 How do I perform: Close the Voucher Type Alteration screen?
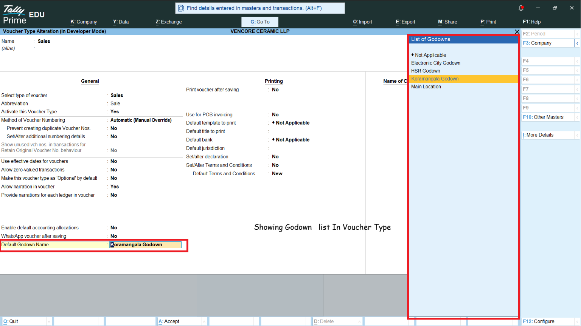pos(517,32)
